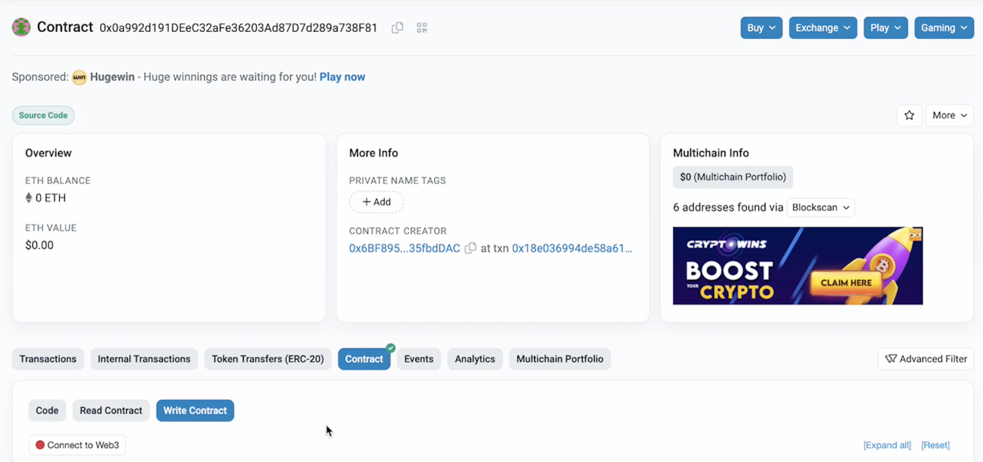Connect to Web3 wallet
Image resolution: width=983 pixels, height=462 pixels.
tap(77, 445)
